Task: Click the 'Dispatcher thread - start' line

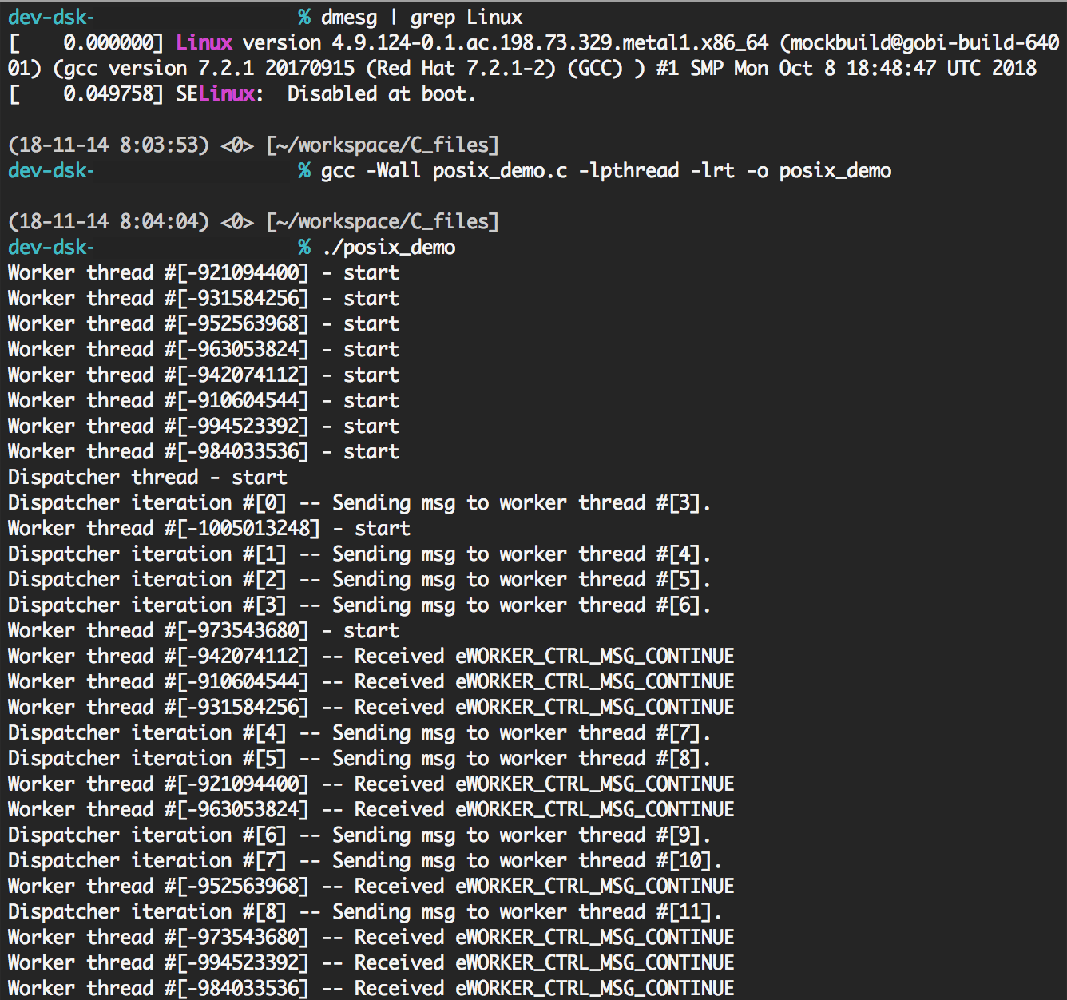Action: click(x=148, y=477)
